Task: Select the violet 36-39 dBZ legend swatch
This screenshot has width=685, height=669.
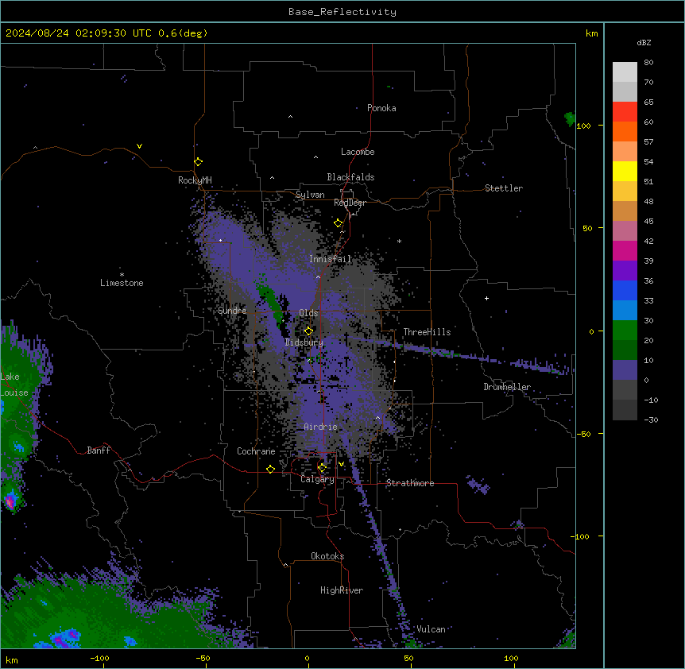Action: [625, 271]
